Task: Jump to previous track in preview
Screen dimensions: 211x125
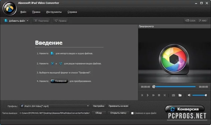Action: 142,95
